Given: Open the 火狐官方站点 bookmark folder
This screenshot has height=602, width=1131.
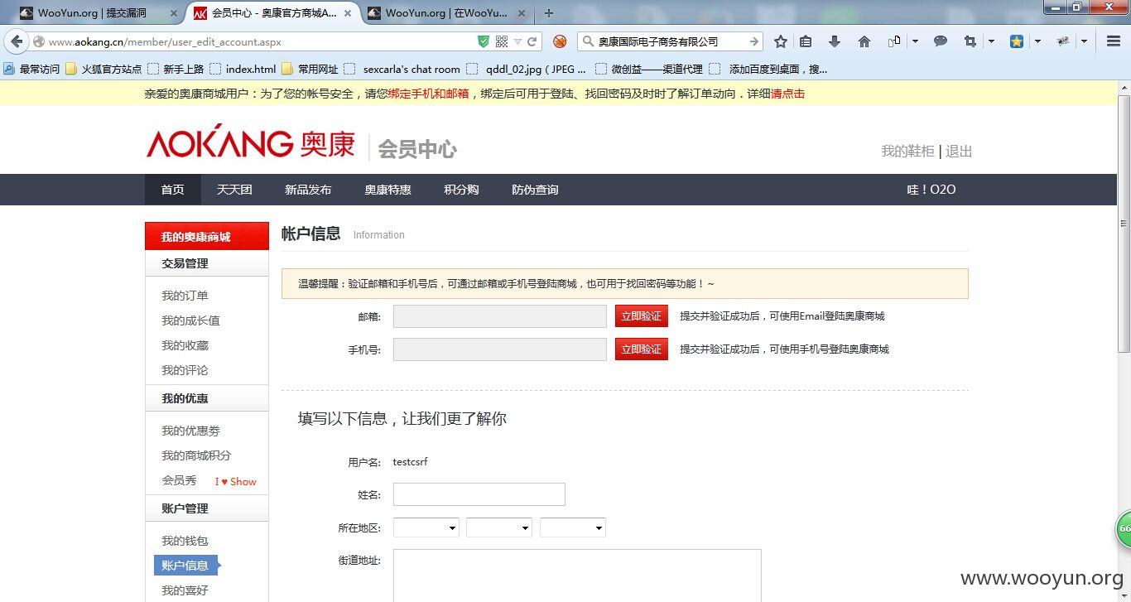Looking at the screenshot, I should click(103, 69).
